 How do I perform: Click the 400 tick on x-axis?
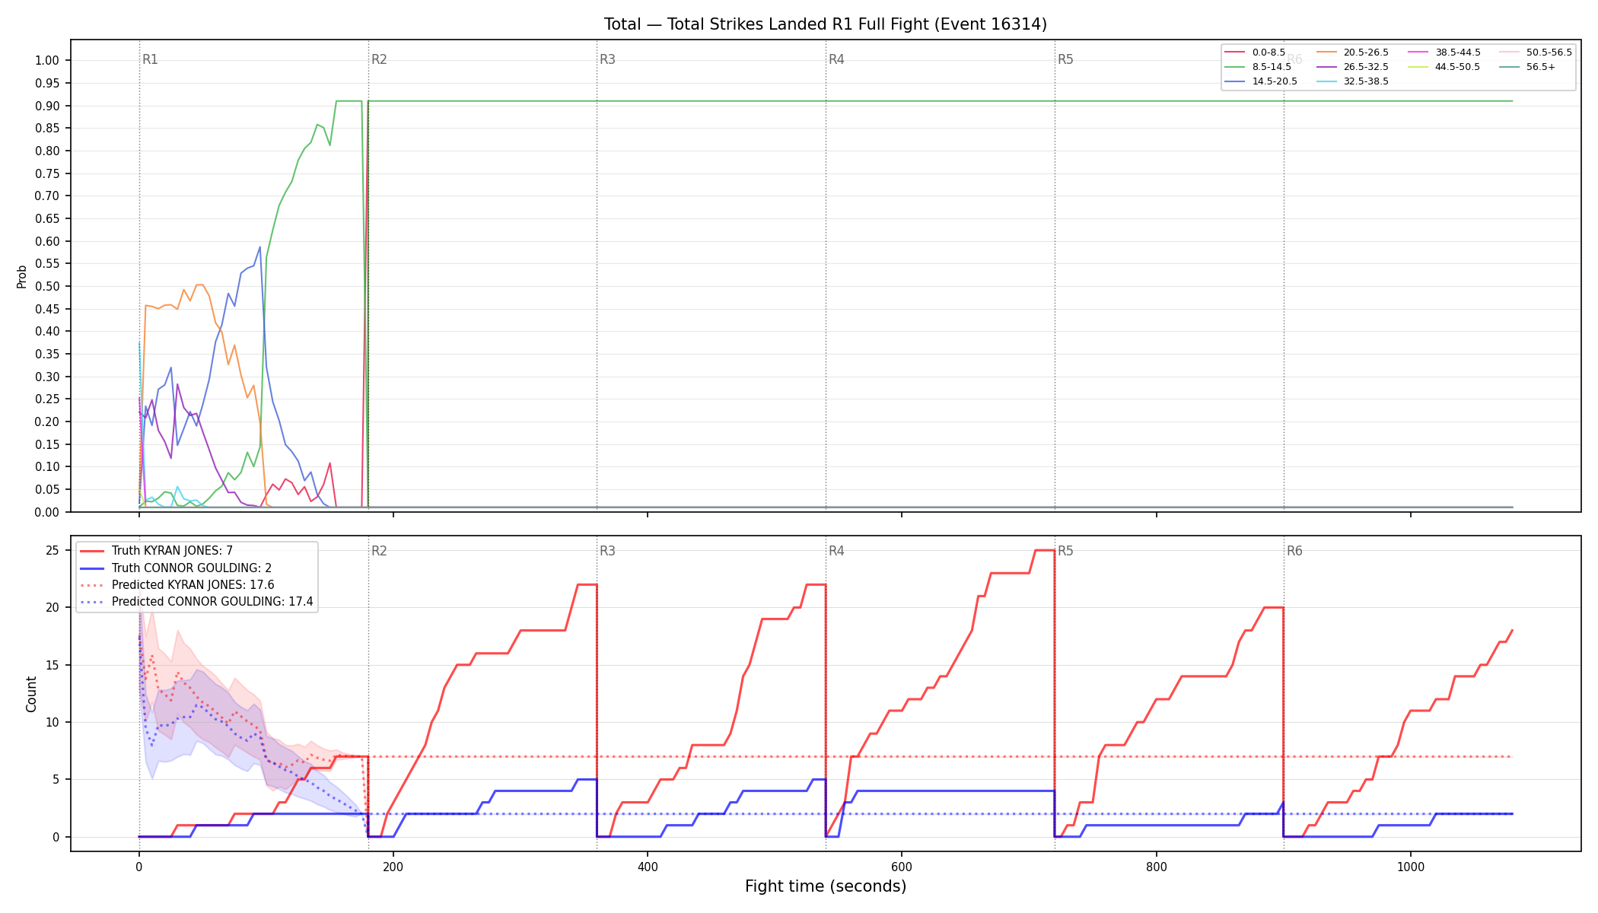648,867
